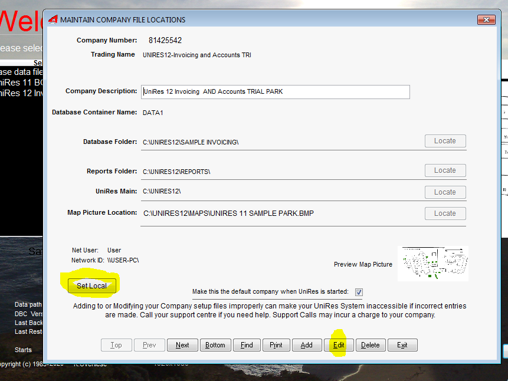
Task: Delete the current company record
Action: [371, 345]
